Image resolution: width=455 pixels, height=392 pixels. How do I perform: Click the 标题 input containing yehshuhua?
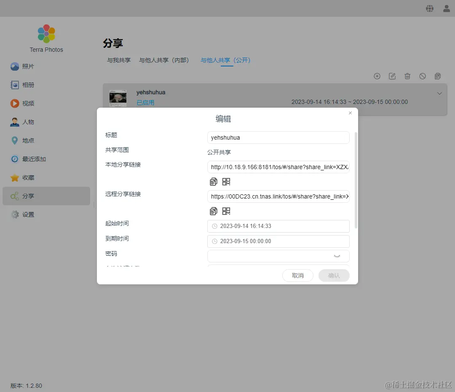[x=278, y=138]
